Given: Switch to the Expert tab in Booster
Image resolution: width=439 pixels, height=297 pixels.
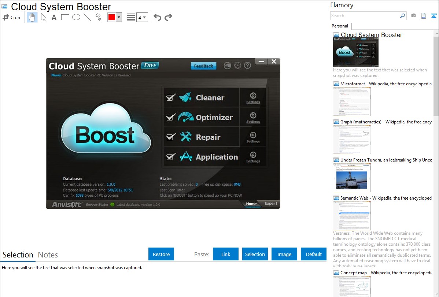Looking at the screenshot, I should click(x=271, y=204).
